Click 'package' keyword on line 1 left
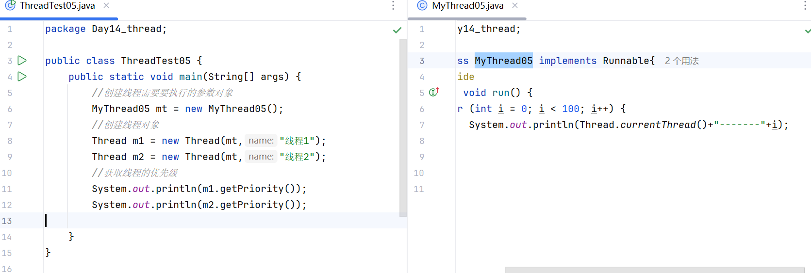The height and width of the screenshot is (273, 811). pyautogui.click(x=66, y=29)
